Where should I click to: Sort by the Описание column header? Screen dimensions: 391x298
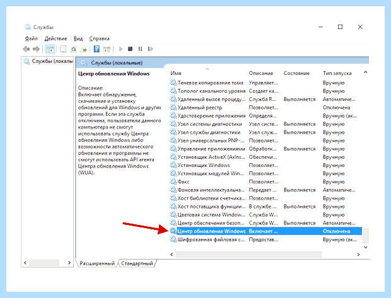tap(261, 73)
